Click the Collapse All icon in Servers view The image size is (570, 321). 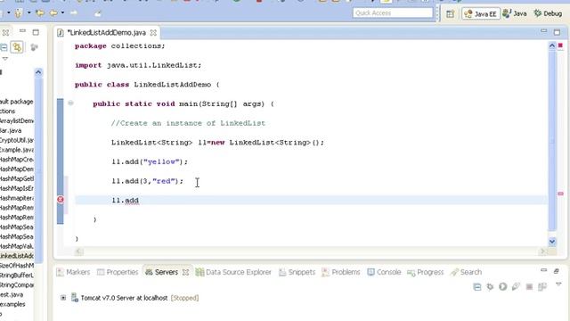(x=477, y=287)
